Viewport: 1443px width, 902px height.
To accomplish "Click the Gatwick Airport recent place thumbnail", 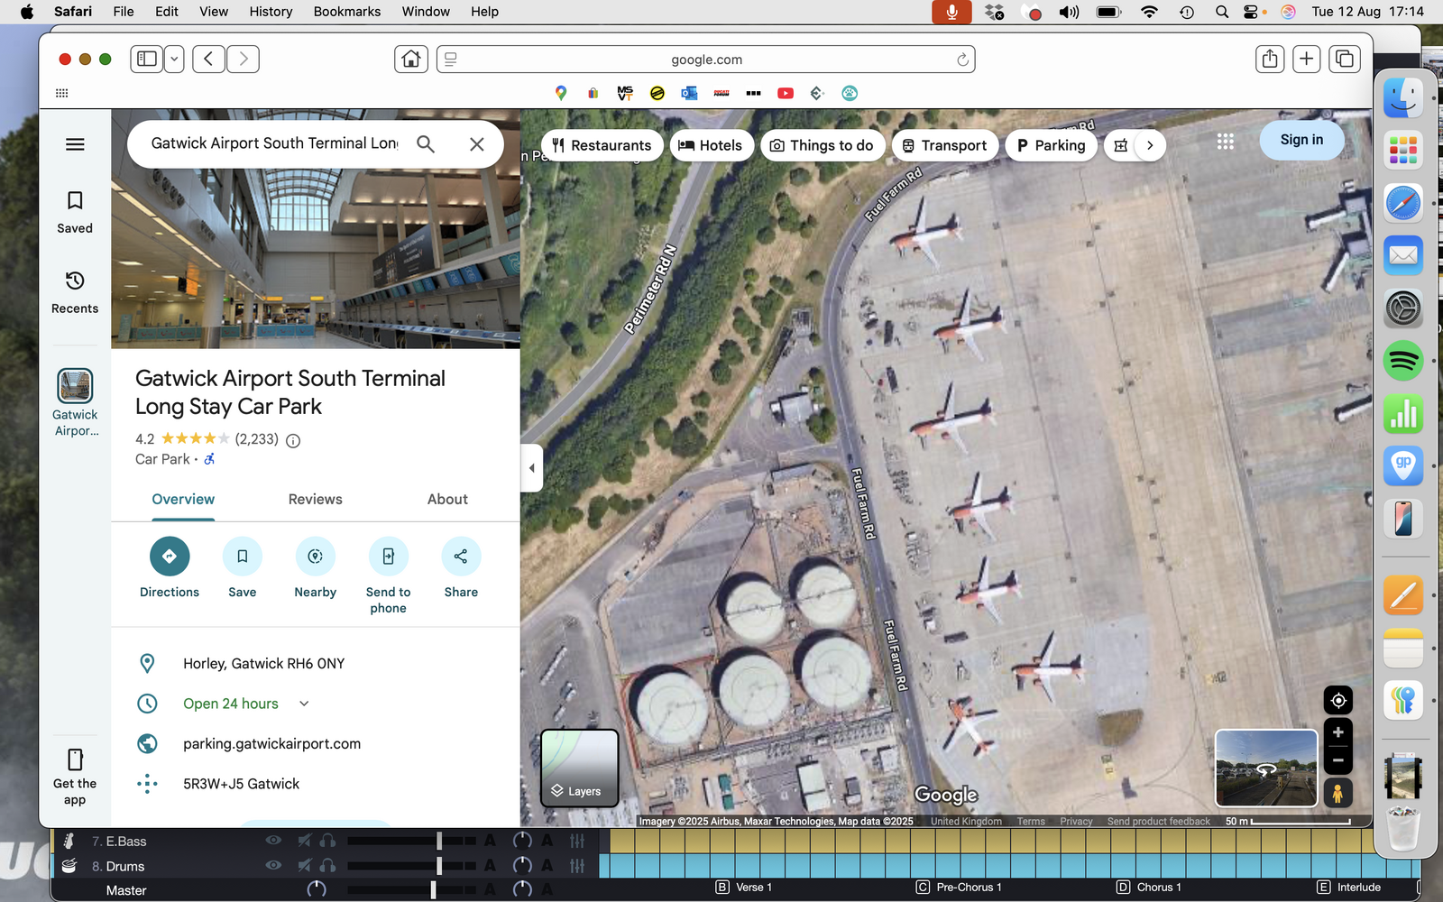I will [75, 386].
